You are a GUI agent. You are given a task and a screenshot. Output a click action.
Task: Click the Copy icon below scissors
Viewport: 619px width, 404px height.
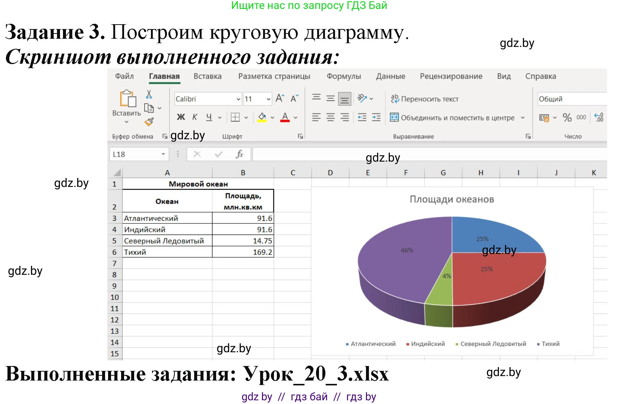point(149,108)
